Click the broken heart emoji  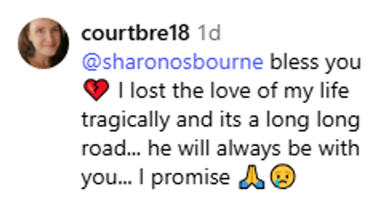96,90
